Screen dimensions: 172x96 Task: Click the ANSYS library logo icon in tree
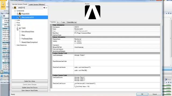click(15, 8)
